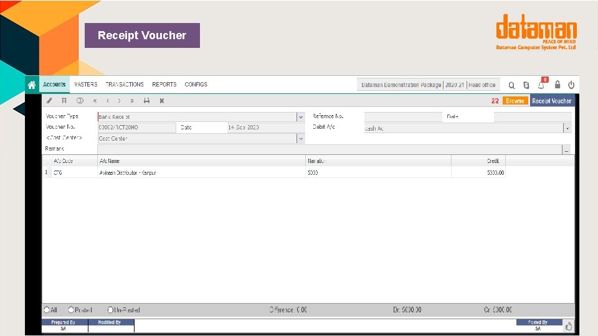Click the Reference No. input field

point(403,116)
